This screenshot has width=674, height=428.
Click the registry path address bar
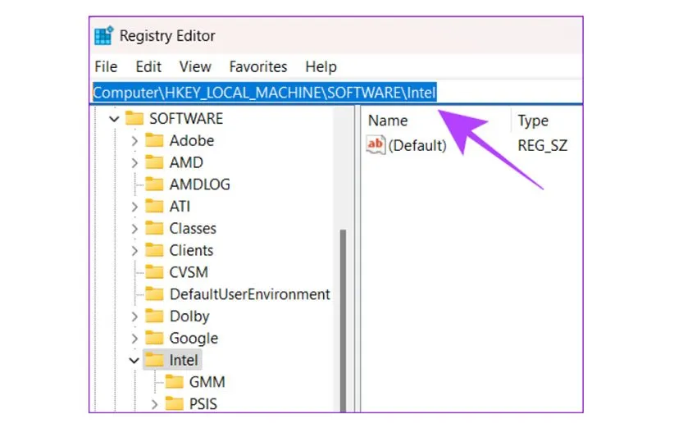pos(508,93)
